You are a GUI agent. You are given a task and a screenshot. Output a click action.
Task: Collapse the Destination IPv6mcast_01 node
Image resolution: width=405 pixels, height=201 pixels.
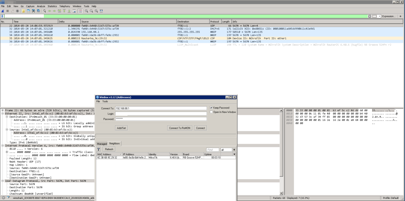point(7,117)
